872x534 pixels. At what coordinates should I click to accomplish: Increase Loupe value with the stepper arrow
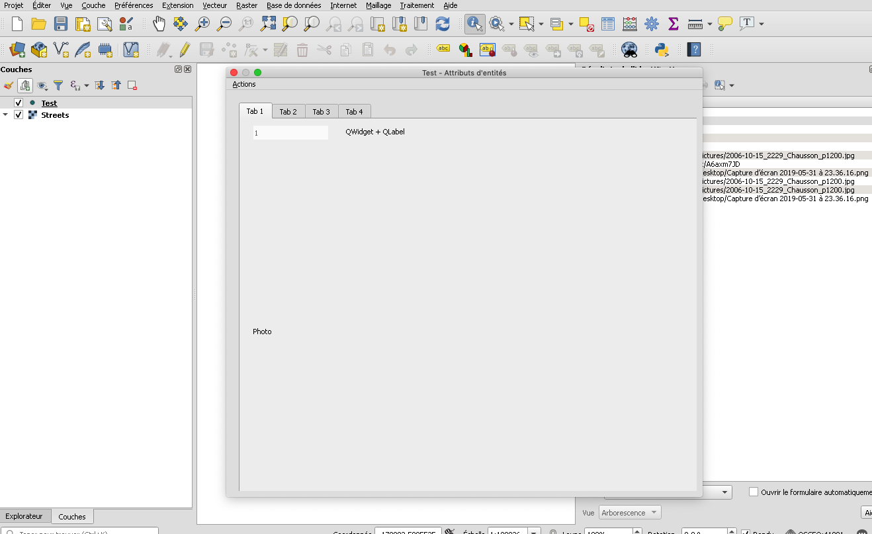point(636,529)
